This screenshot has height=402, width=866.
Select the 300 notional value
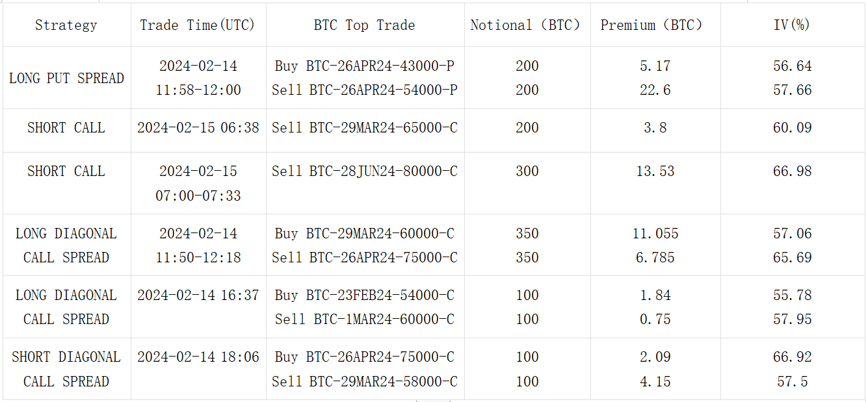[x=527, y=171]
